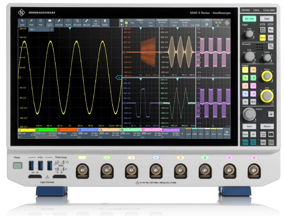Click the Undo icon in the toolbar

click(x=22, y=22)
